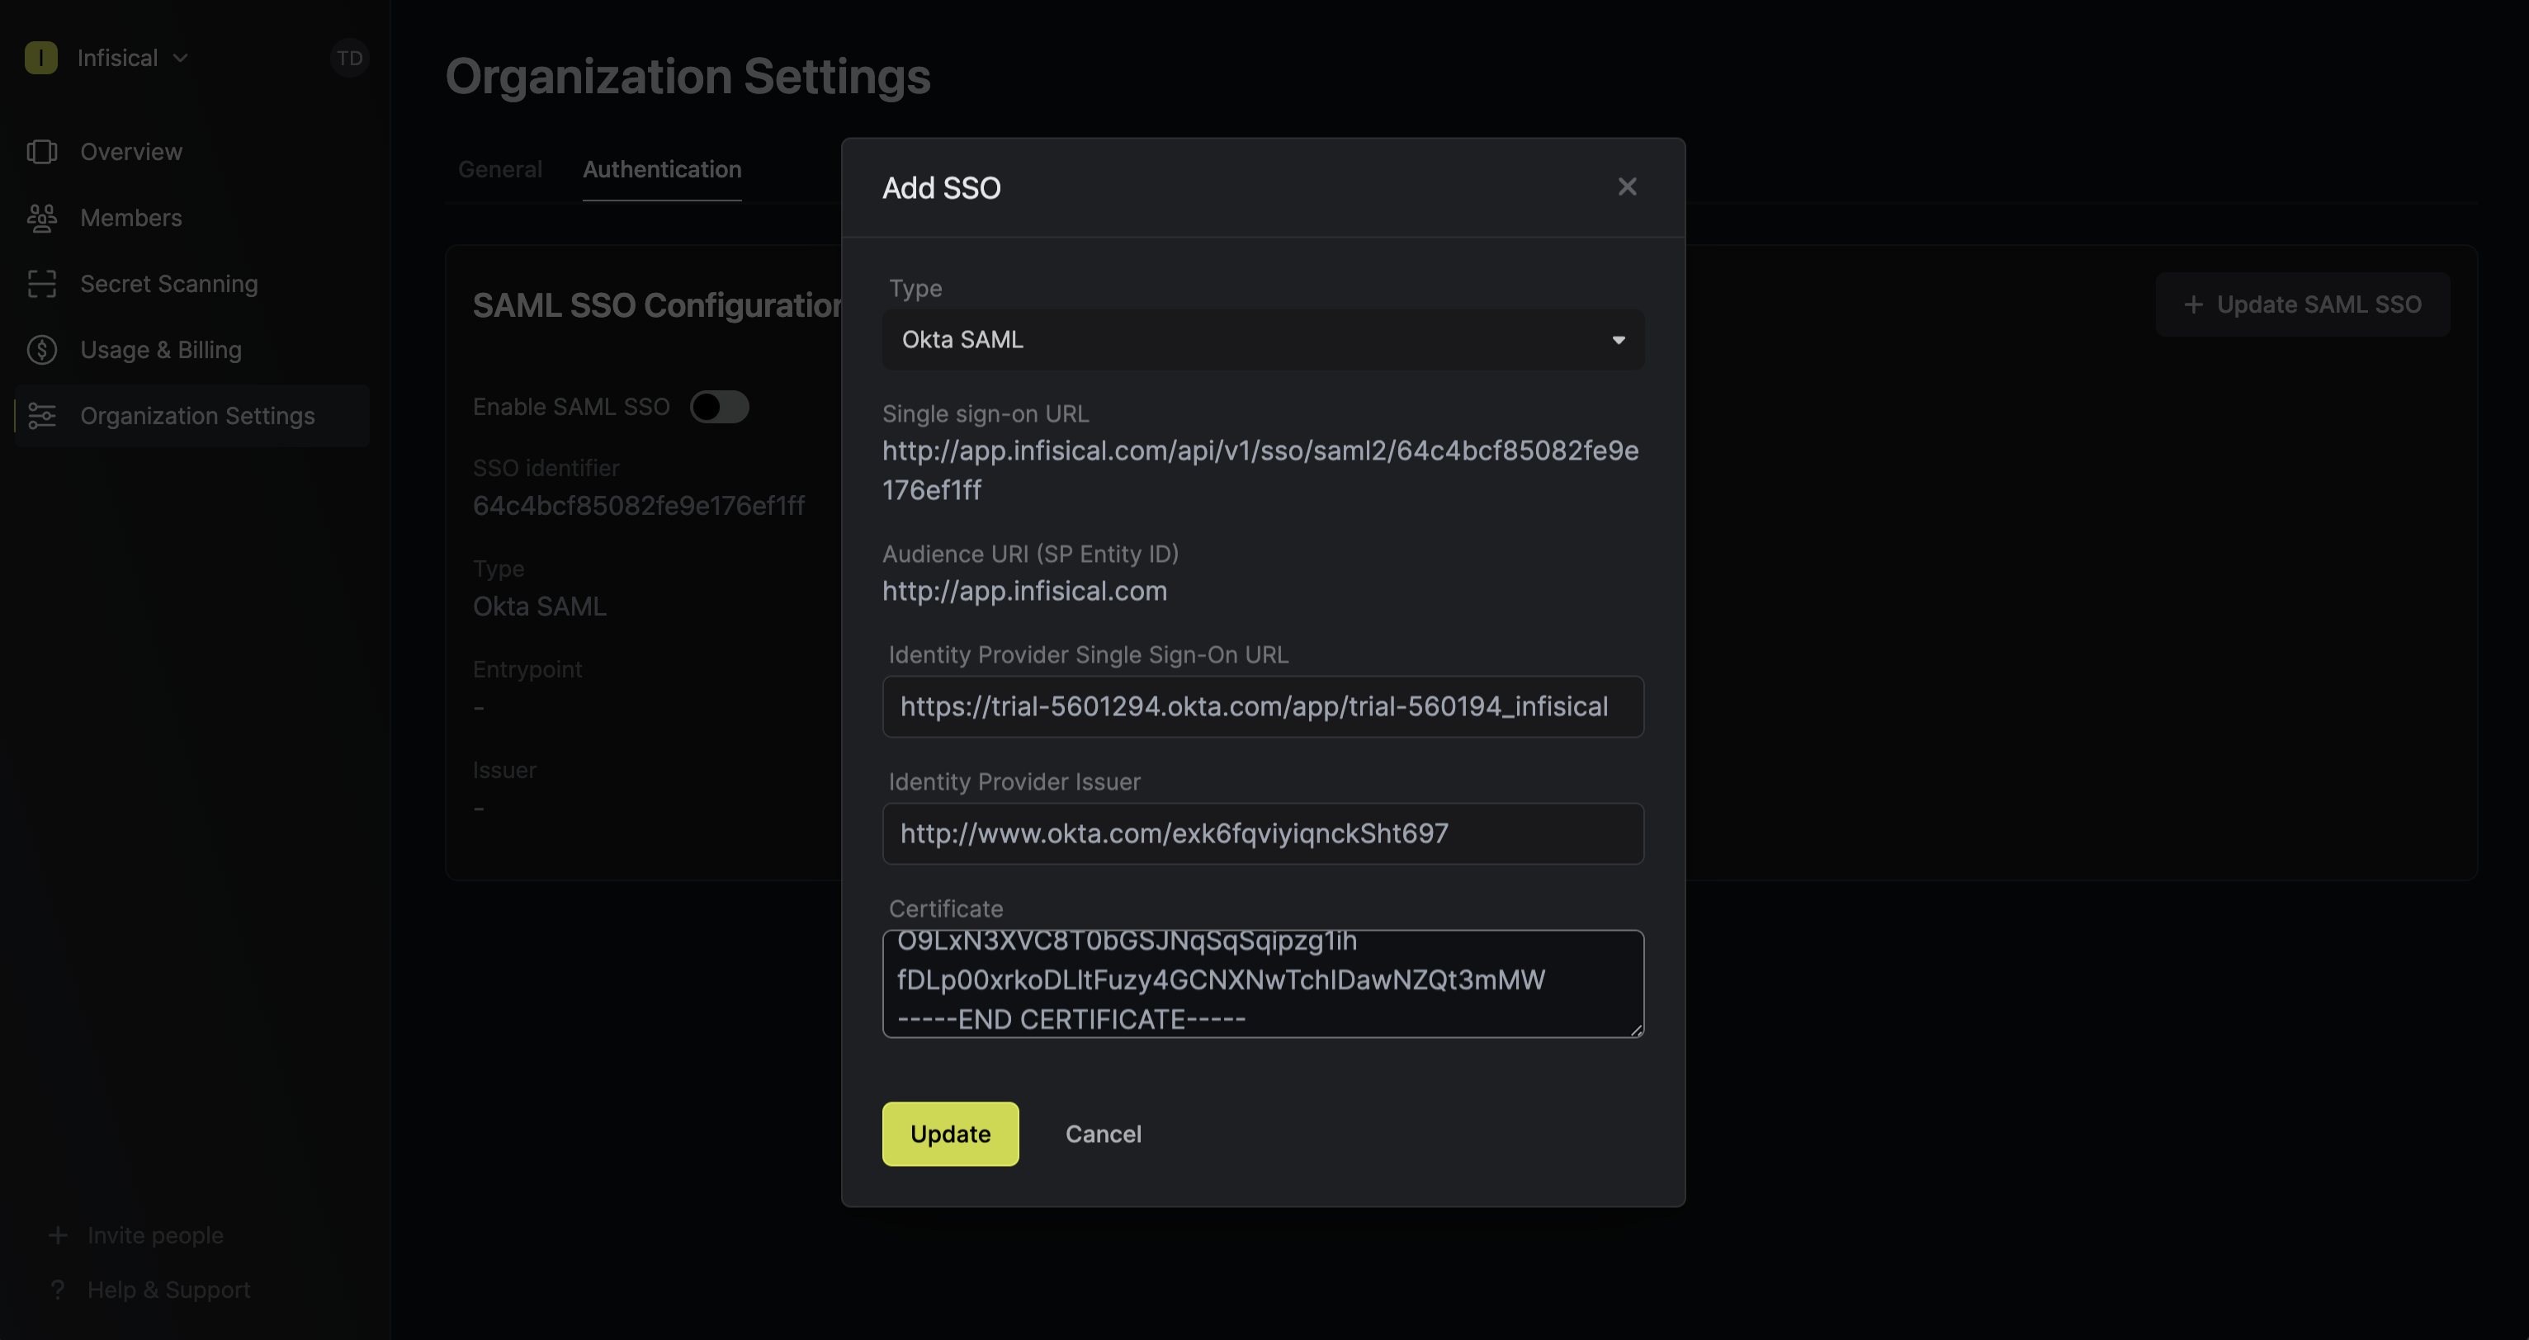Click the END CERTIFICATE line

pyautogui.click(x=1071, y=1019)
